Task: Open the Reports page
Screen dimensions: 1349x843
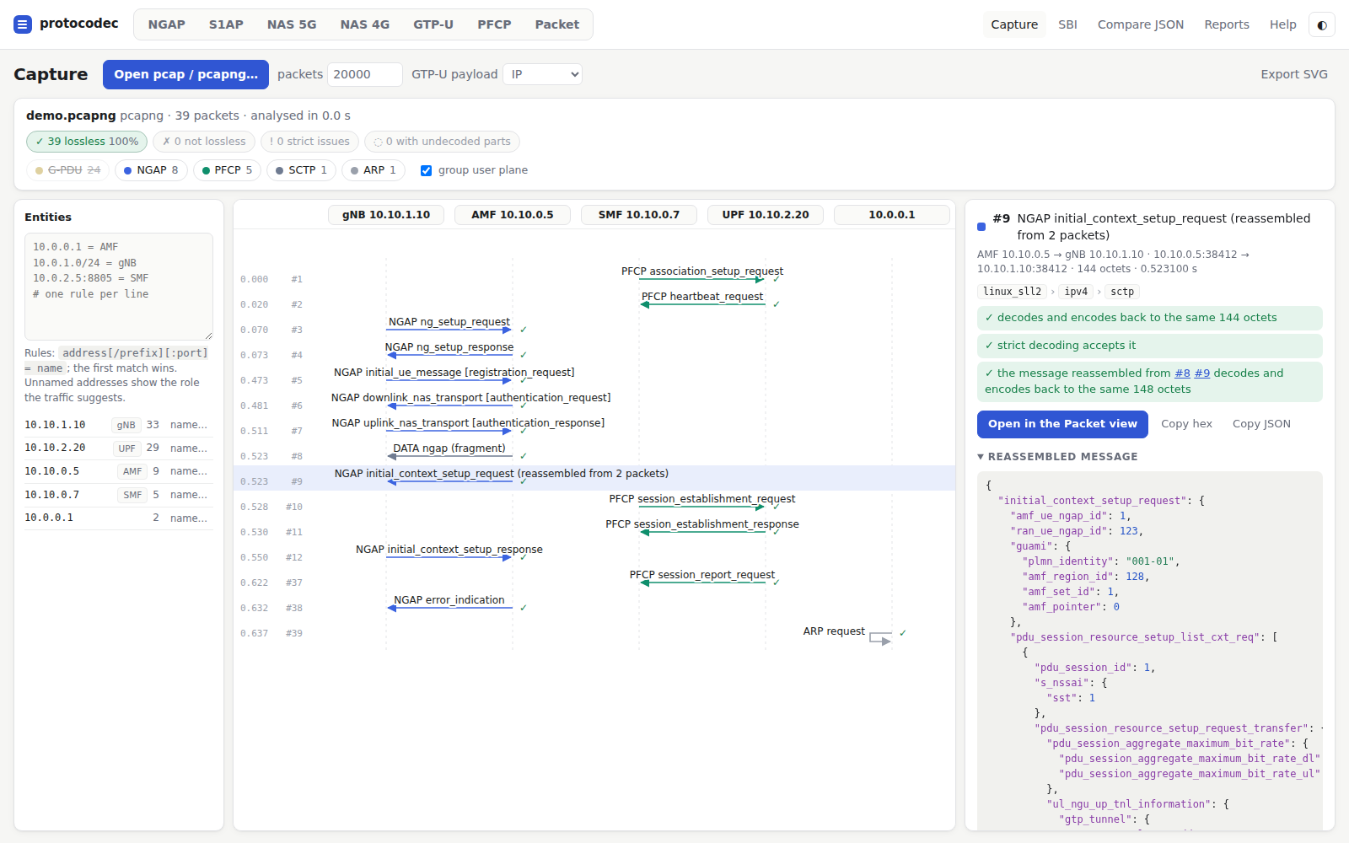Action: point(1227,24)
